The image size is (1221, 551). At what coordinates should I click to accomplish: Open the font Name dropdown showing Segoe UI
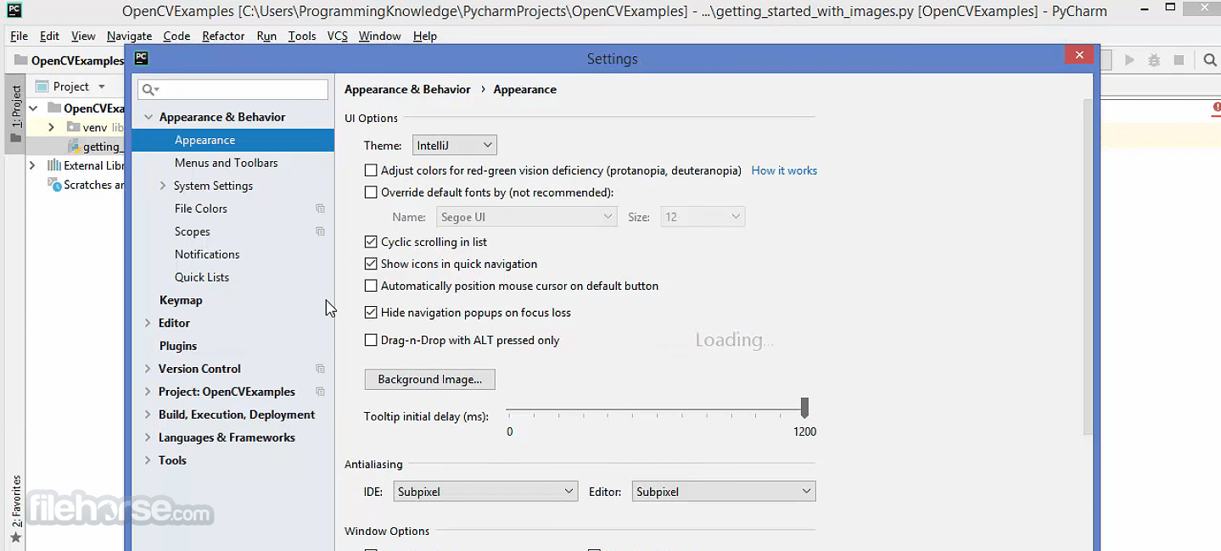tap(527, 217)
